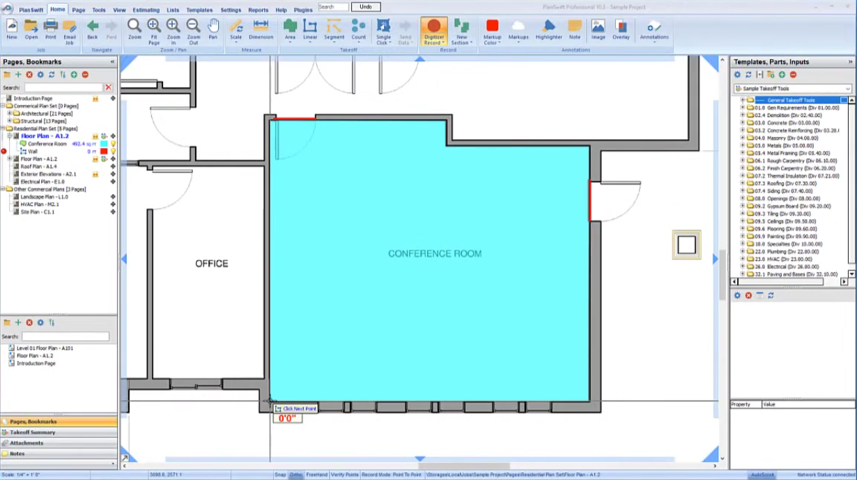Screen dimensions: 857x480
Task: Toggle Wall item visibility light bulb
Action: click(x=113, y=151)
